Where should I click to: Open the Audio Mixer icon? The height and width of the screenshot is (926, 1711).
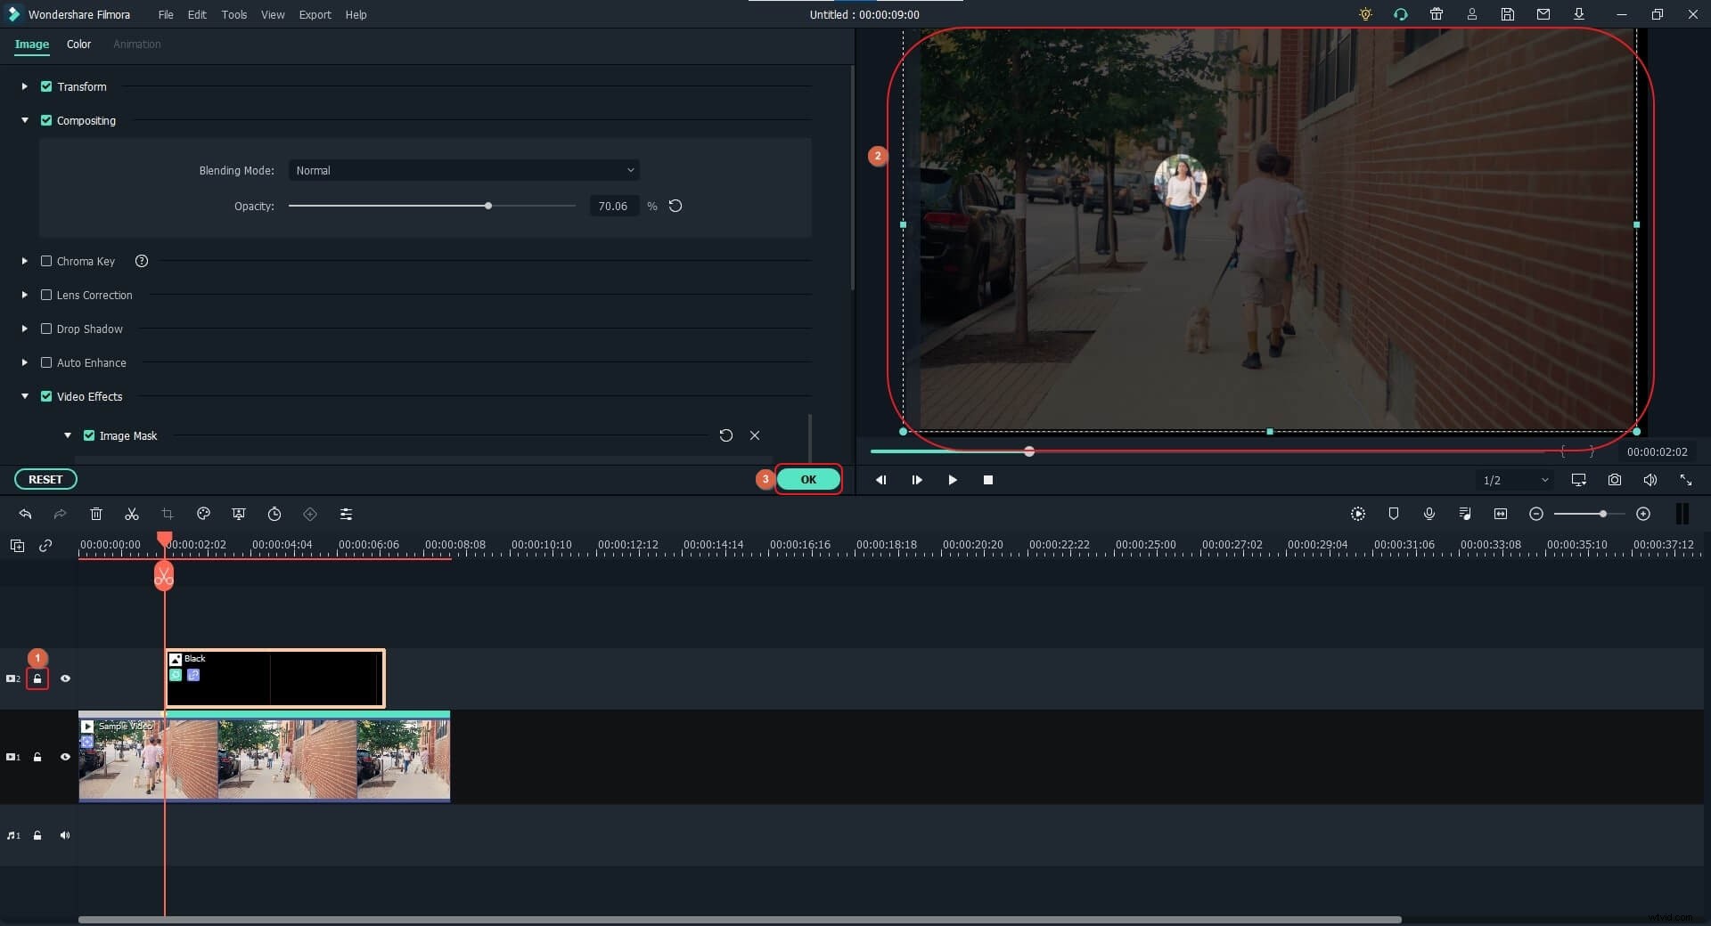coord(1464,514)
